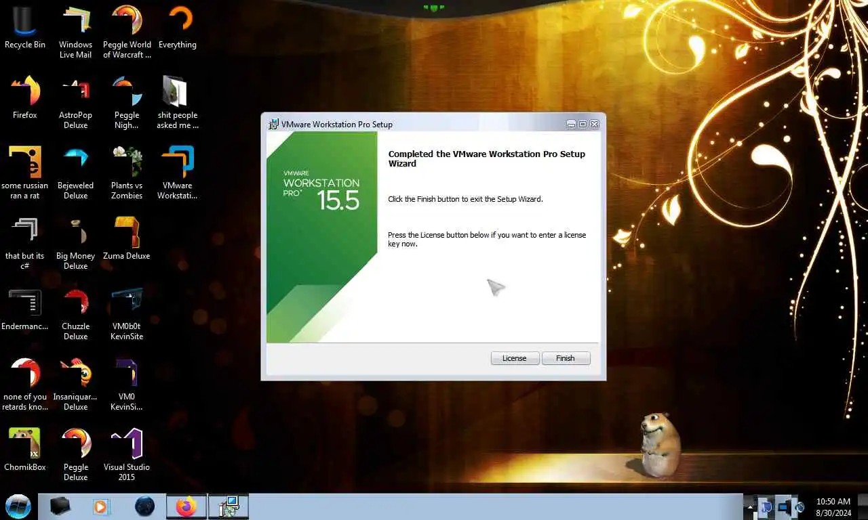Select the Windows Live Mail desktop icon
Viewport: 868px width, 520px height.
(76, 32)
